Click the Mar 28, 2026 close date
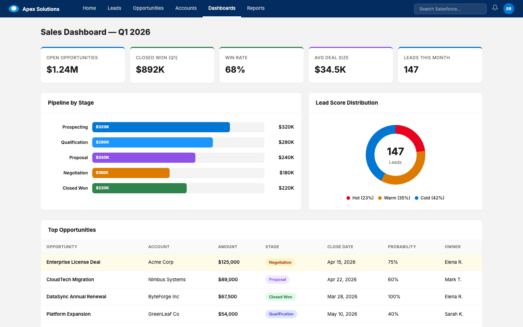This screenshot has height=327, width=523. pyautogui.click(x=342, y=297)
